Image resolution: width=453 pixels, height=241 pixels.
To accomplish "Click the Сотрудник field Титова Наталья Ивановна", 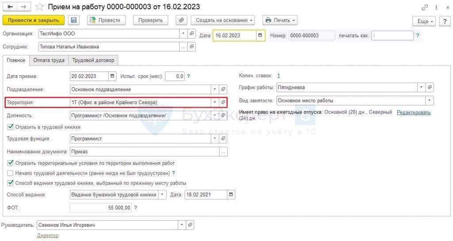I will pyautogui.click(x=109, y=47).
